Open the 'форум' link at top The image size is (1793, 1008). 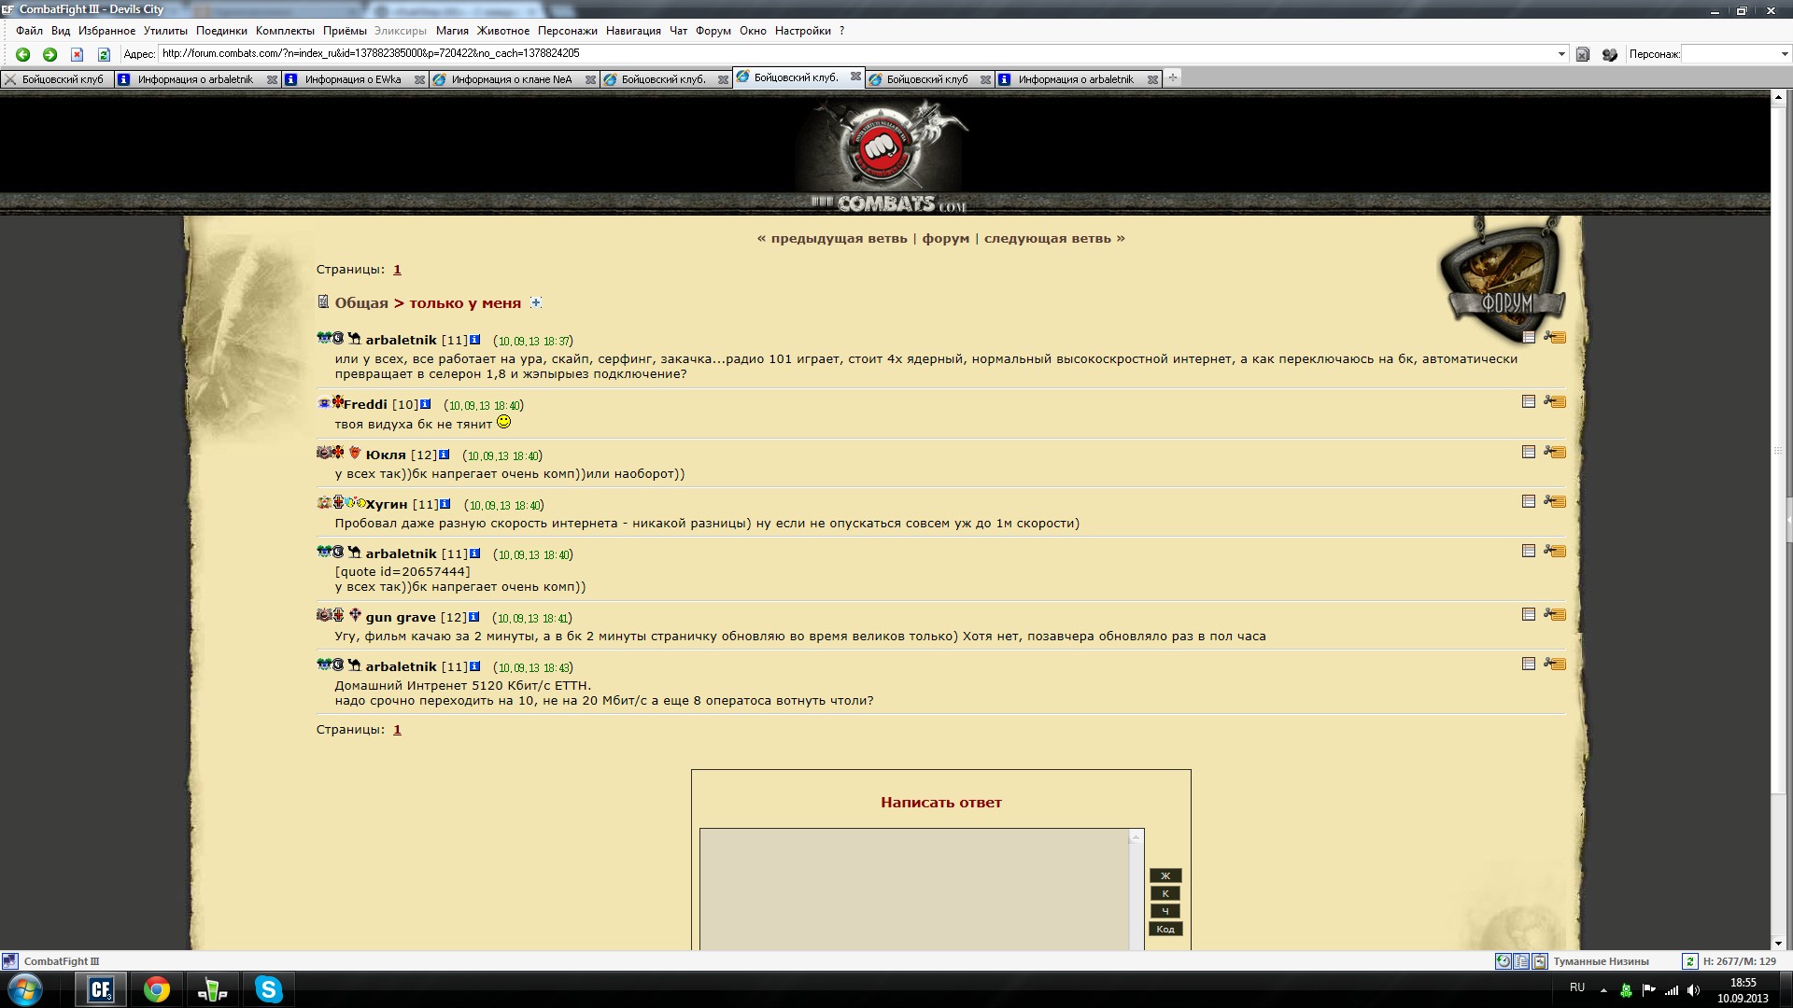point(945,238)
